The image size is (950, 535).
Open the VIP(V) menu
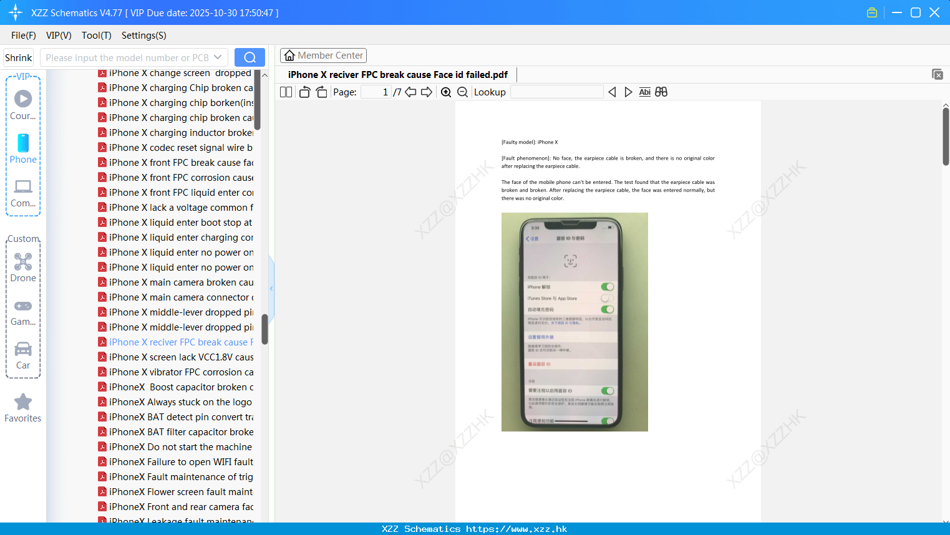pos(59,36)
